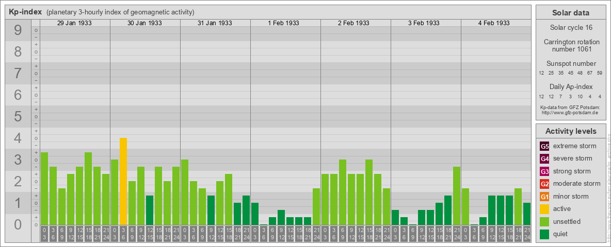
Task: Click the 0-3 hour label under 29 Jan 1933
Action: [44, 235]
